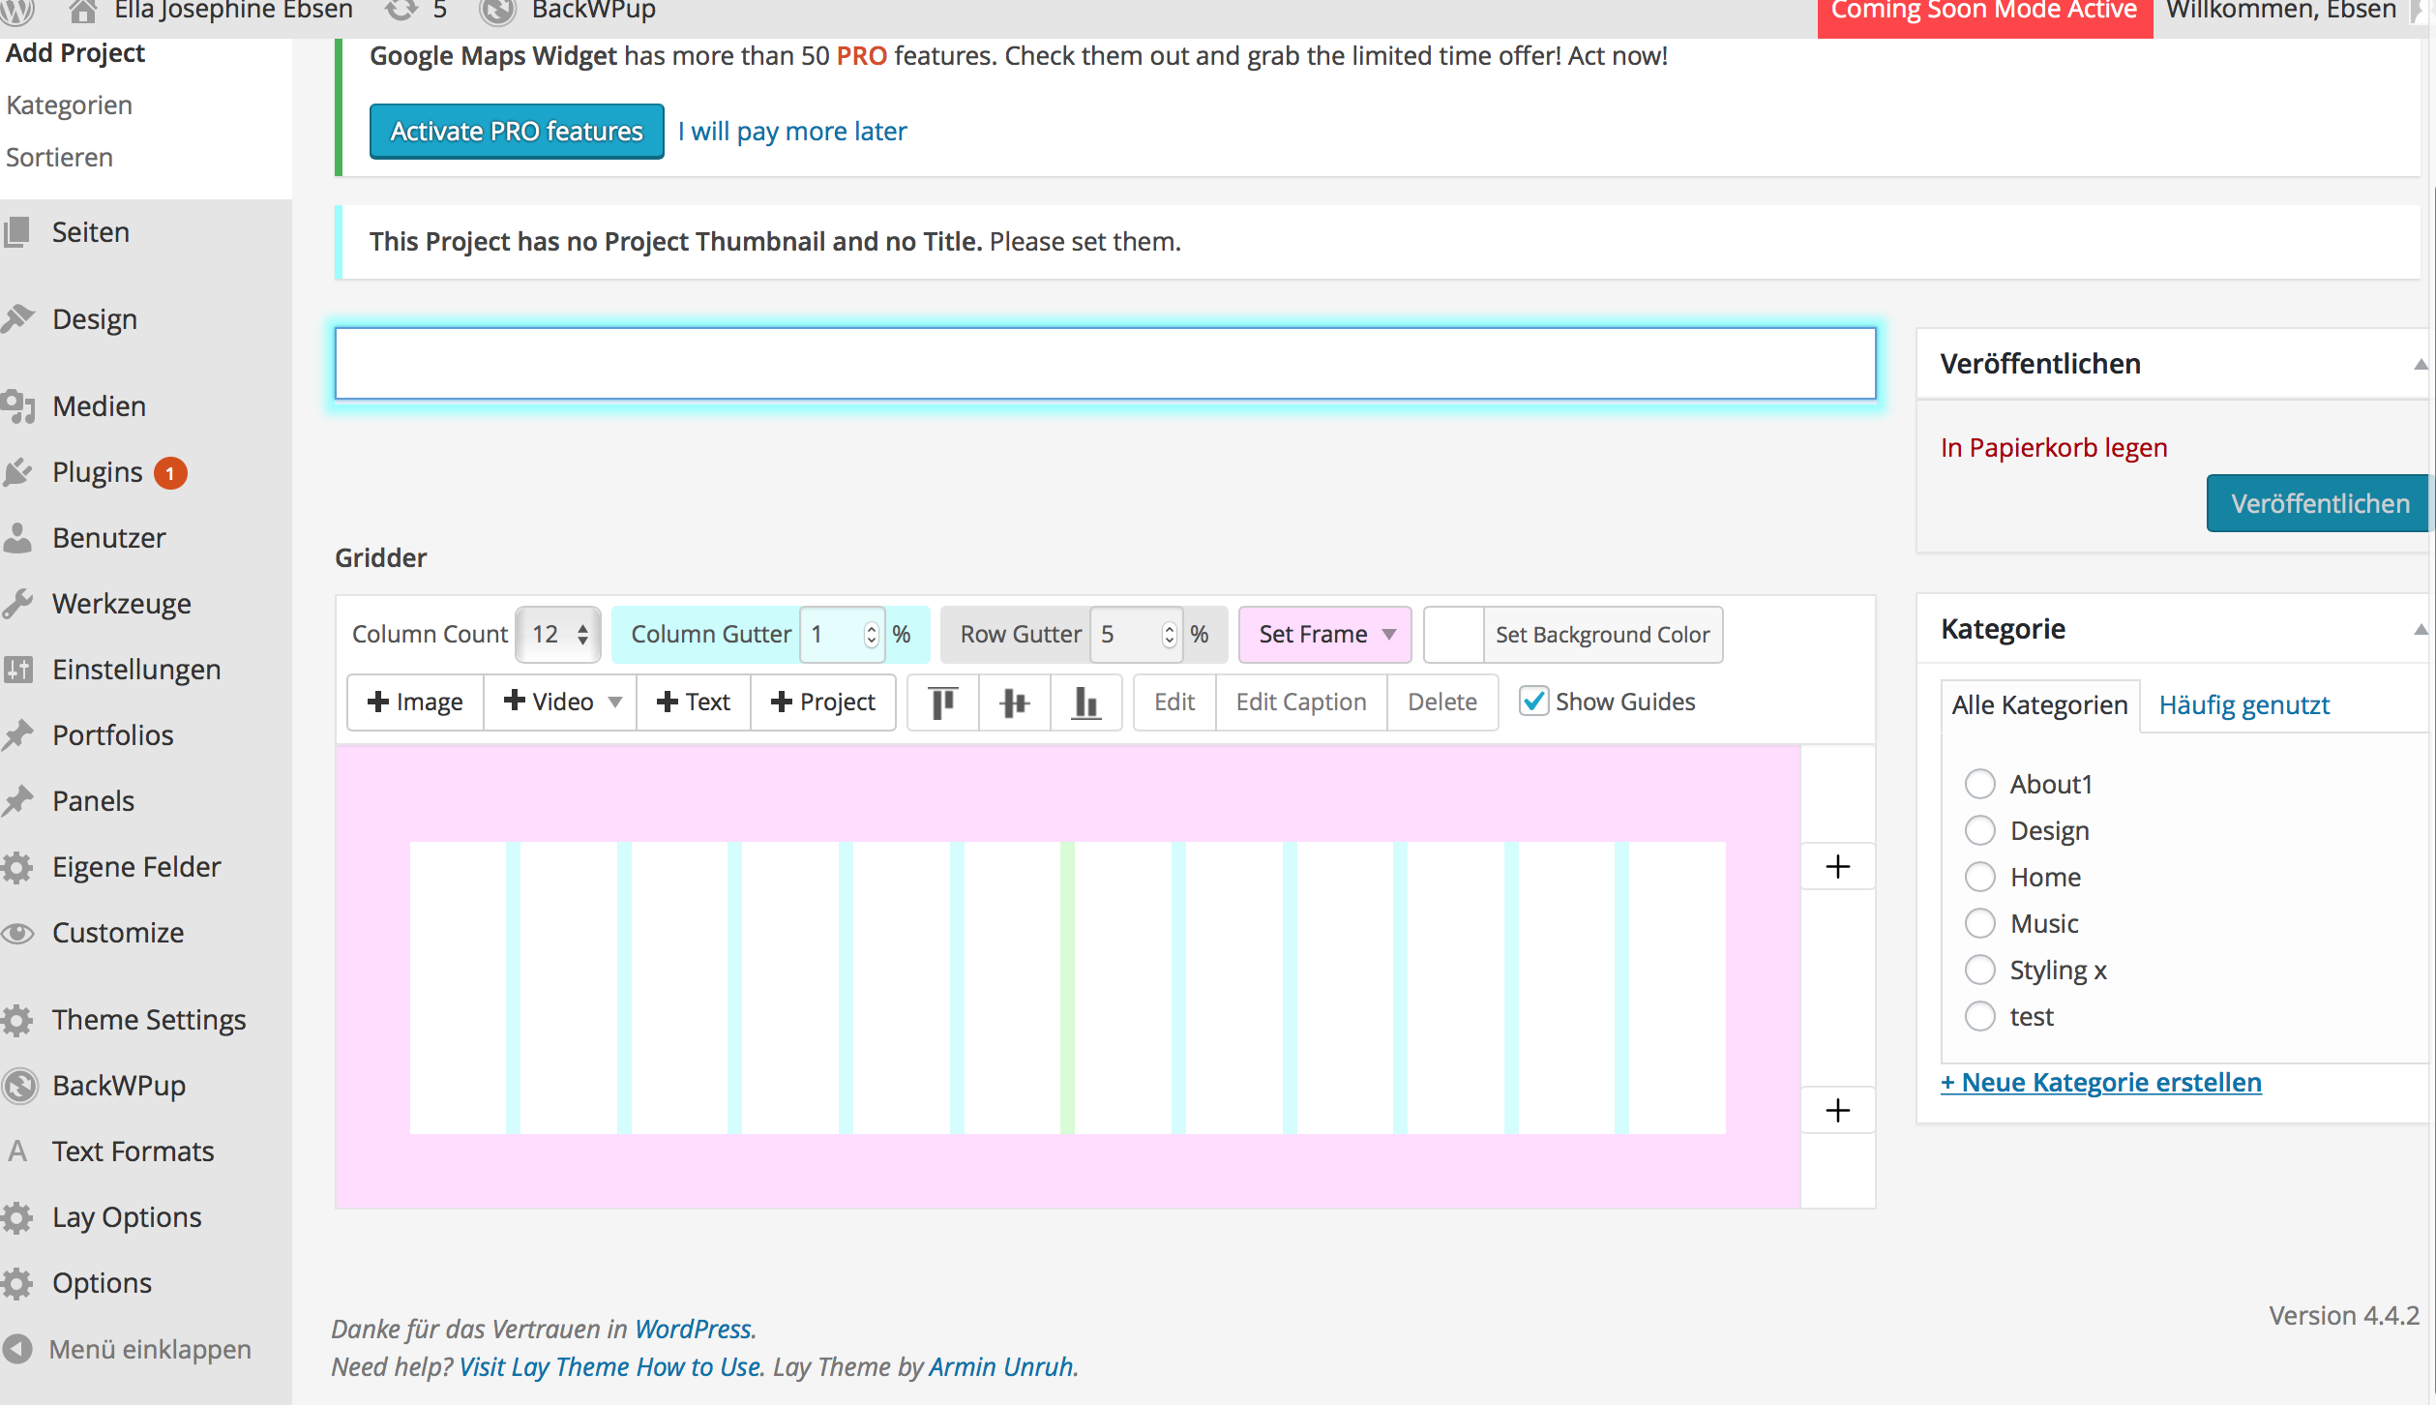Click the Plugins update badge
The image size is (2436, 1405).
click(x=170, y=473)
